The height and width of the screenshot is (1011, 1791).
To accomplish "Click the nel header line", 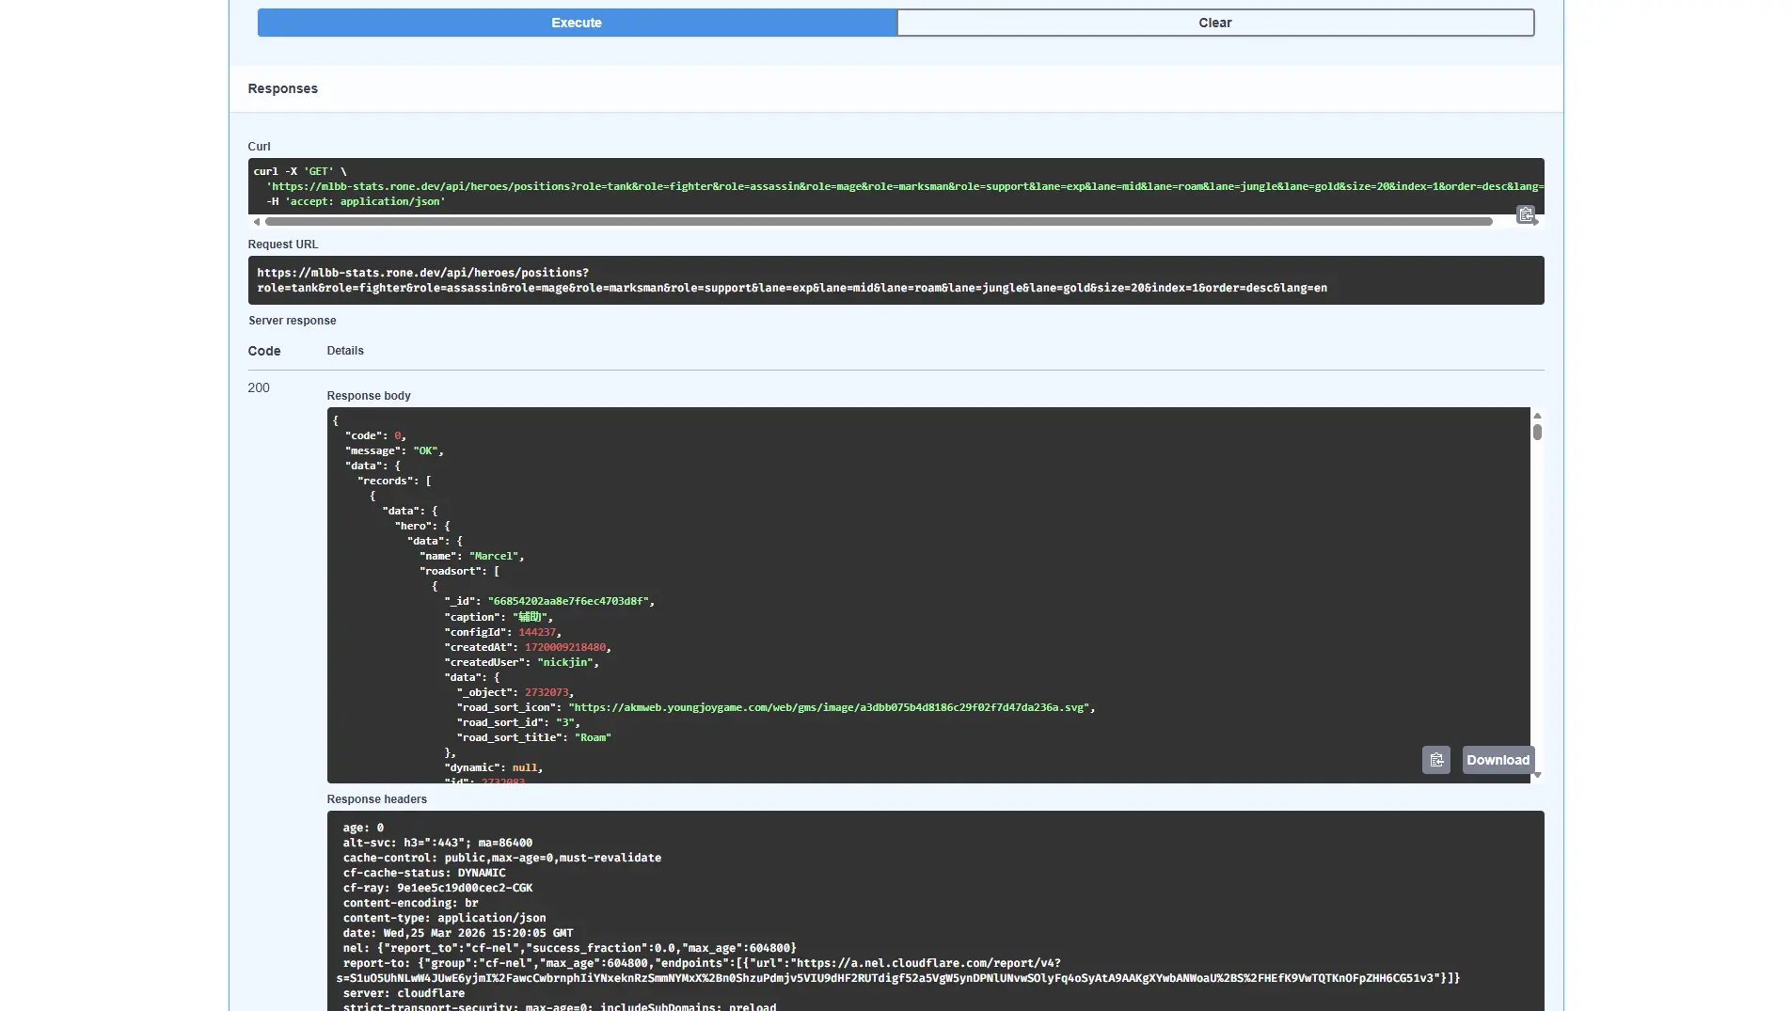I will [569, 948].
